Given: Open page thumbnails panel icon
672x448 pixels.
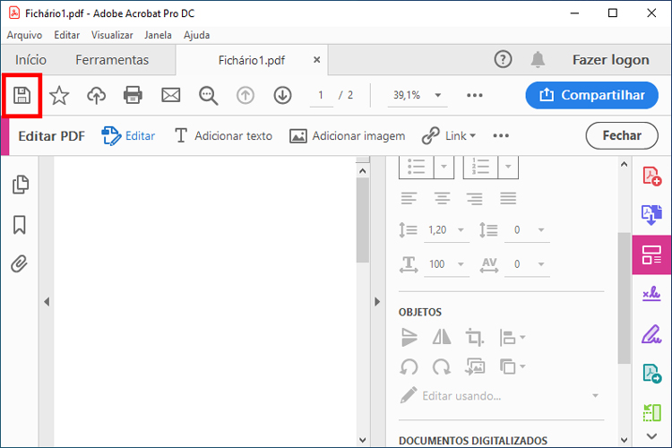Looking at the screenshot, I should 20,185.
